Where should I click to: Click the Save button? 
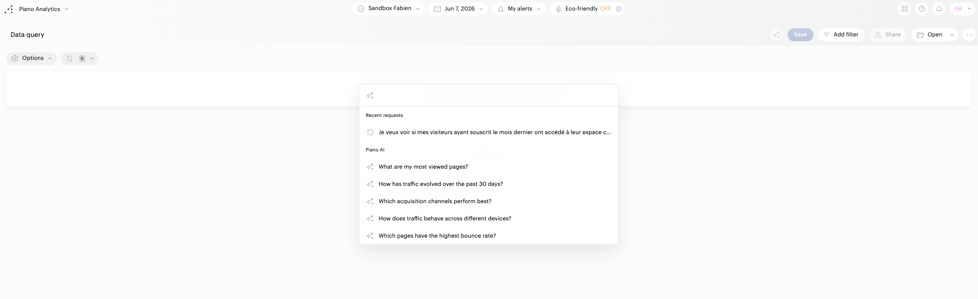pos(801,34)
